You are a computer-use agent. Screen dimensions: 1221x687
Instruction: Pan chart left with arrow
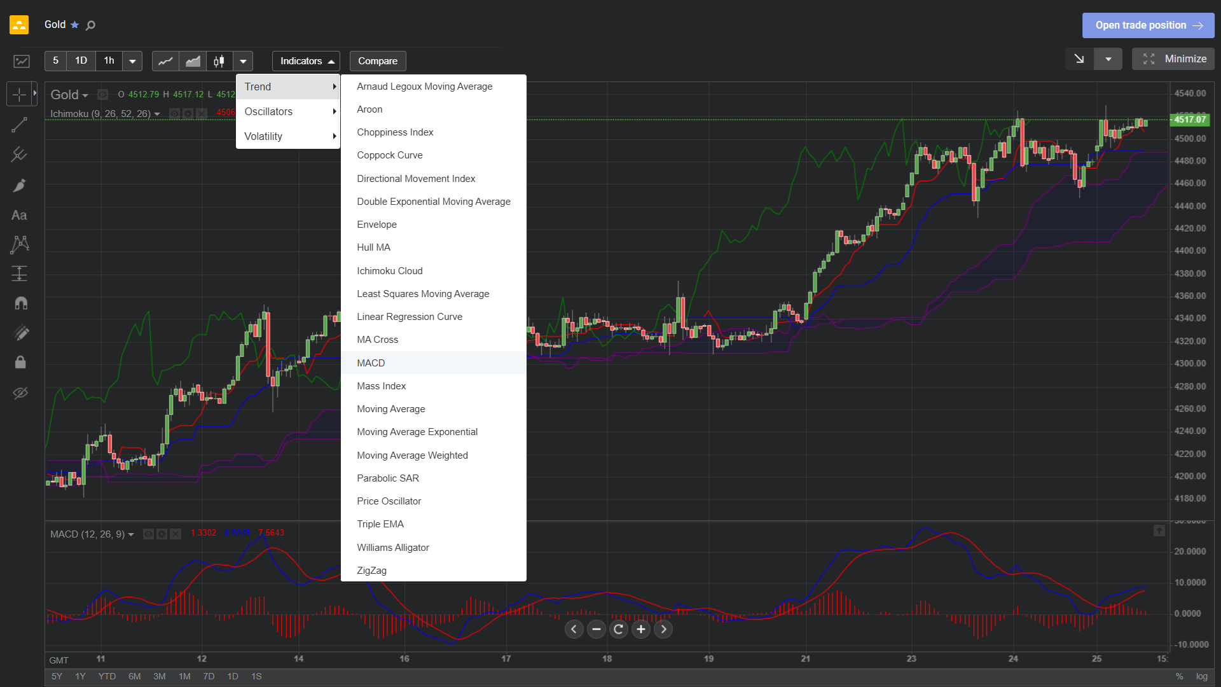[574, 629]
